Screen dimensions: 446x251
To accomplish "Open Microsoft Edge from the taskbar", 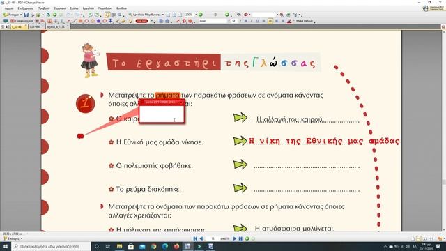I will pyautogui.click(x=165, y=246).
